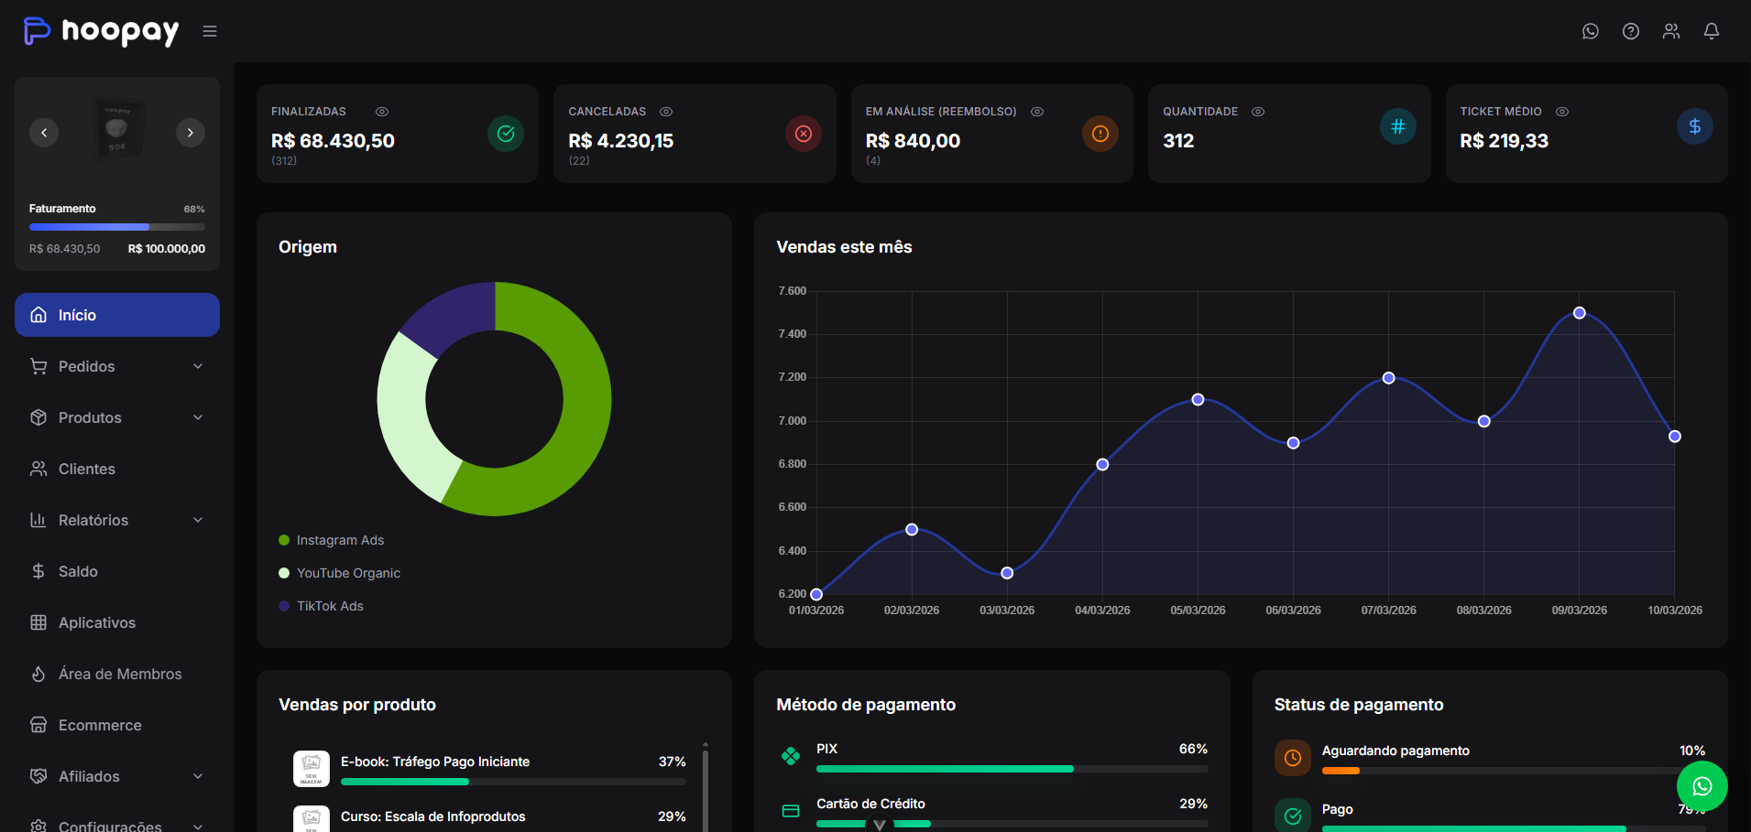Toggle the hamburger sidebar menu icon

click(x=210, y=31)
